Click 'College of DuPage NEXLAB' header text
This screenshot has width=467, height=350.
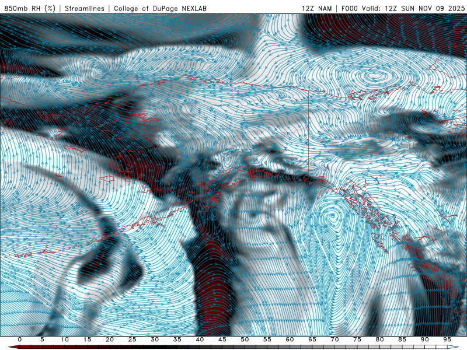160,8
